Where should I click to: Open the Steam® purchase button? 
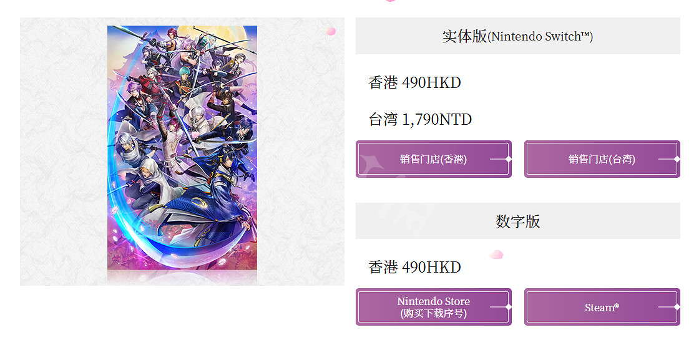tap(602, 307)
